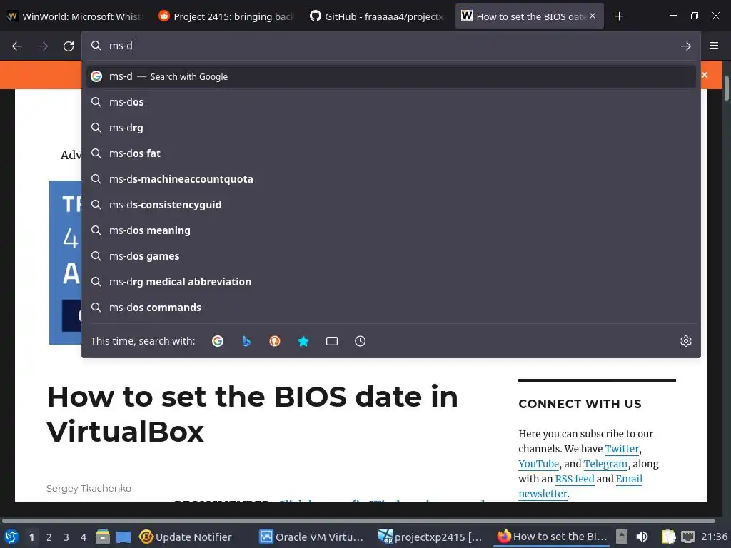Close the BIOS date tab
This screenshot has height=548, width=731.
(592, 16)
